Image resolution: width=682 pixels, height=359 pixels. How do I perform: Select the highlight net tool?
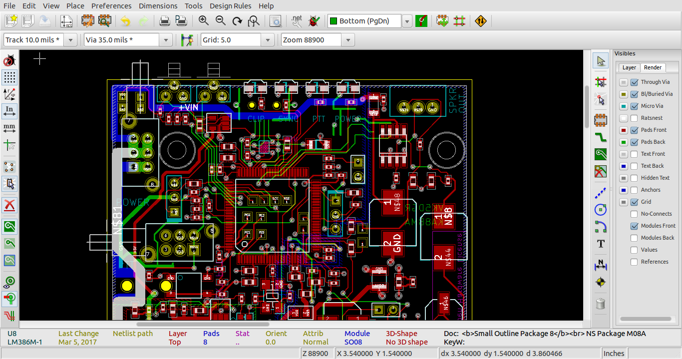pos(601,81)
